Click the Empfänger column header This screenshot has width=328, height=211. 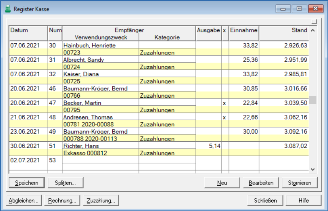(x=129, y=30)
